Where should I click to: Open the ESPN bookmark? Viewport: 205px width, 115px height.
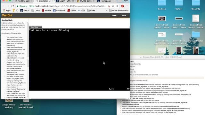pos(71,11)
